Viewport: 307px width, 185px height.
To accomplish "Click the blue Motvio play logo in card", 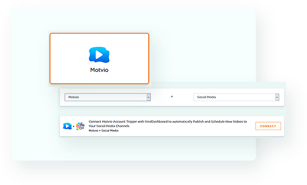I will click(x=99, y=55).
